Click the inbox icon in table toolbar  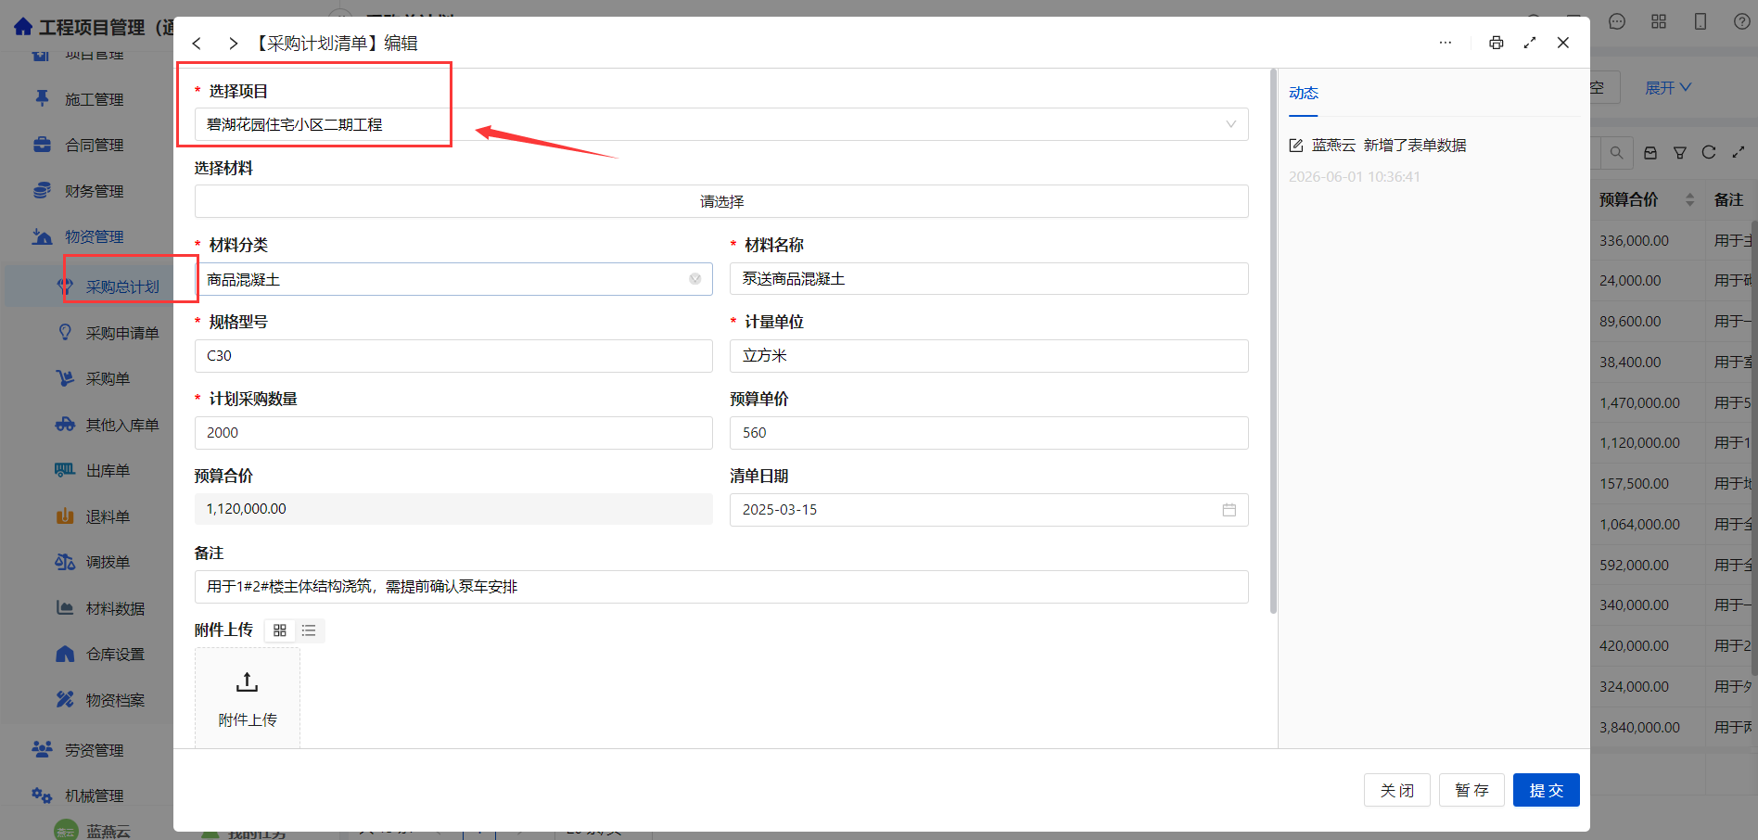(x=1650, y=153)
